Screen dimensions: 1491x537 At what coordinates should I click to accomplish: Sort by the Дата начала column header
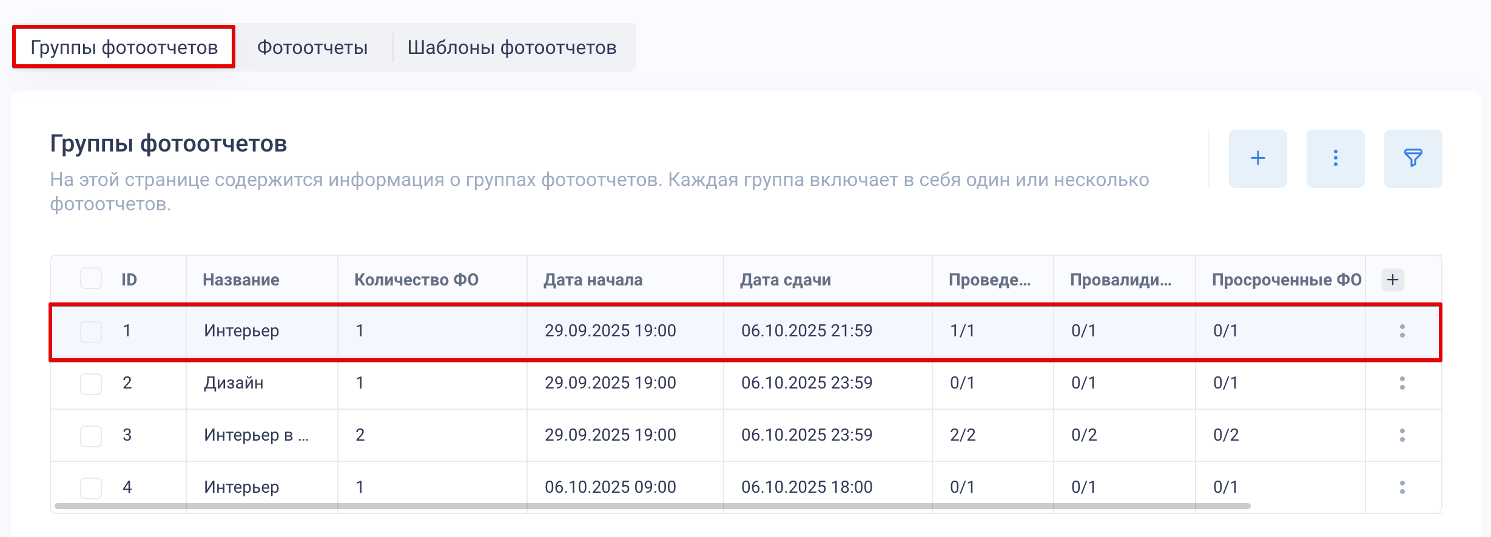click(593, 280)
